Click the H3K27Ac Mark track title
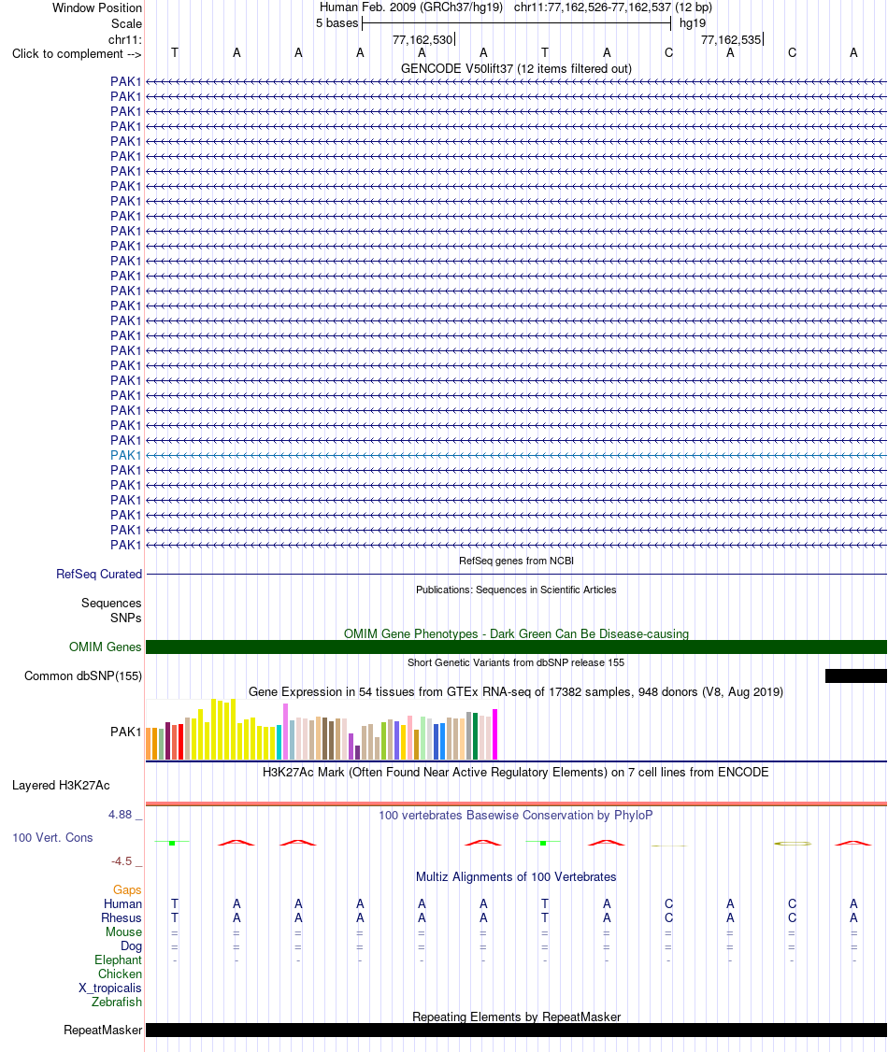The width and height of the screenshot is (888, 1052). (x=515, y=773)
